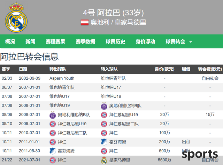Click the Austria flag icon
This screenshot has width=223, height=165.
85,23
